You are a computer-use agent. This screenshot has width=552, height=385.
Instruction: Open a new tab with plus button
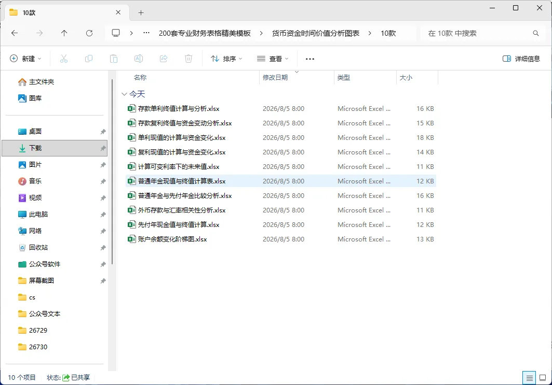[141, 12]
